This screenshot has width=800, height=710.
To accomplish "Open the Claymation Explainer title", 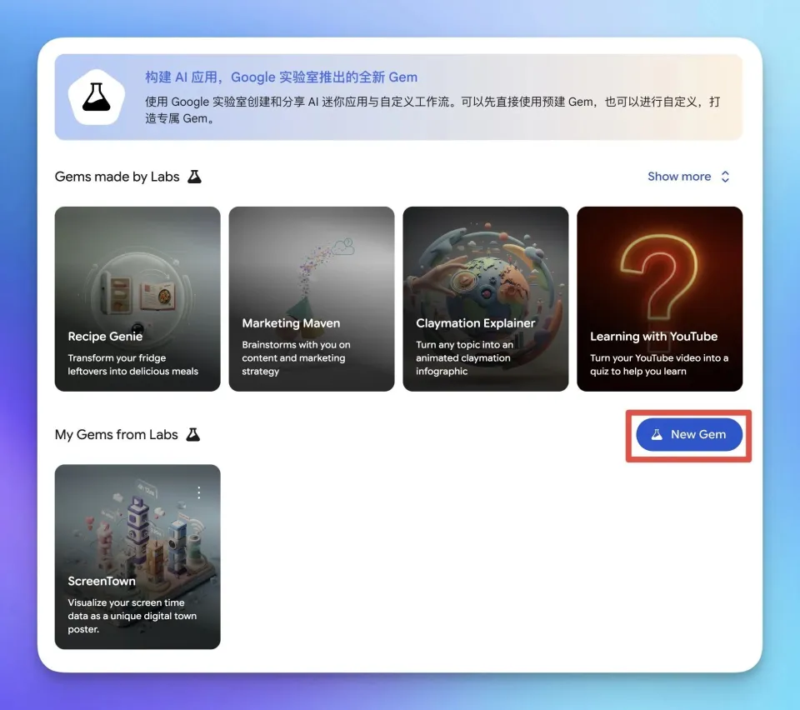I will pos(475,323).
